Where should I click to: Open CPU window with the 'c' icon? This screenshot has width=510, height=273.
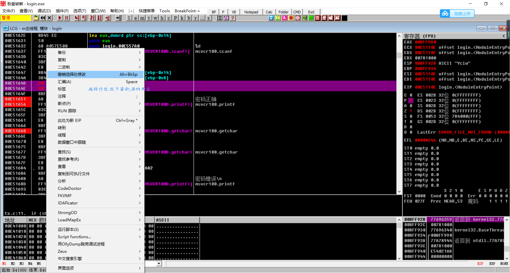point(169,18)
